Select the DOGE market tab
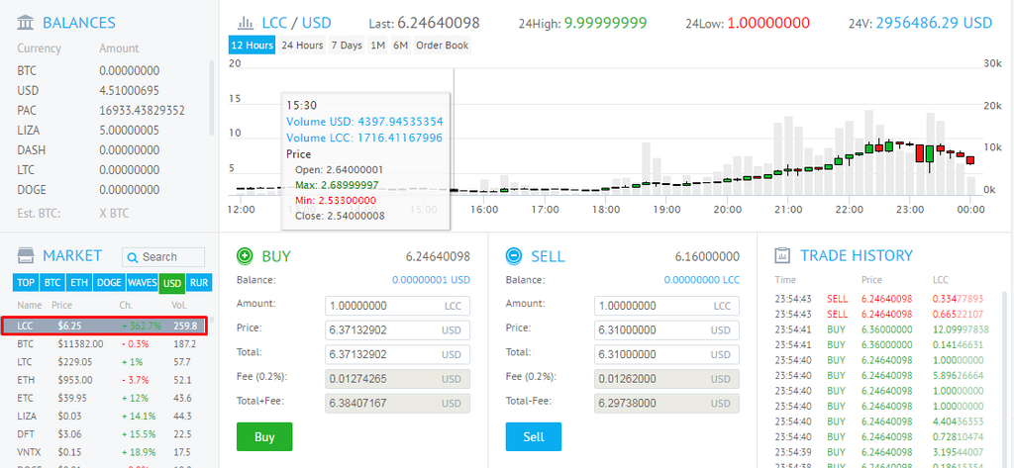1014x468 pixels. pos(109,282)
